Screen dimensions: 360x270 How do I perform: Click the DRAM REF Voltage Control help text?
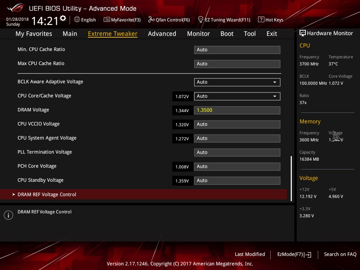coord(45,212)
